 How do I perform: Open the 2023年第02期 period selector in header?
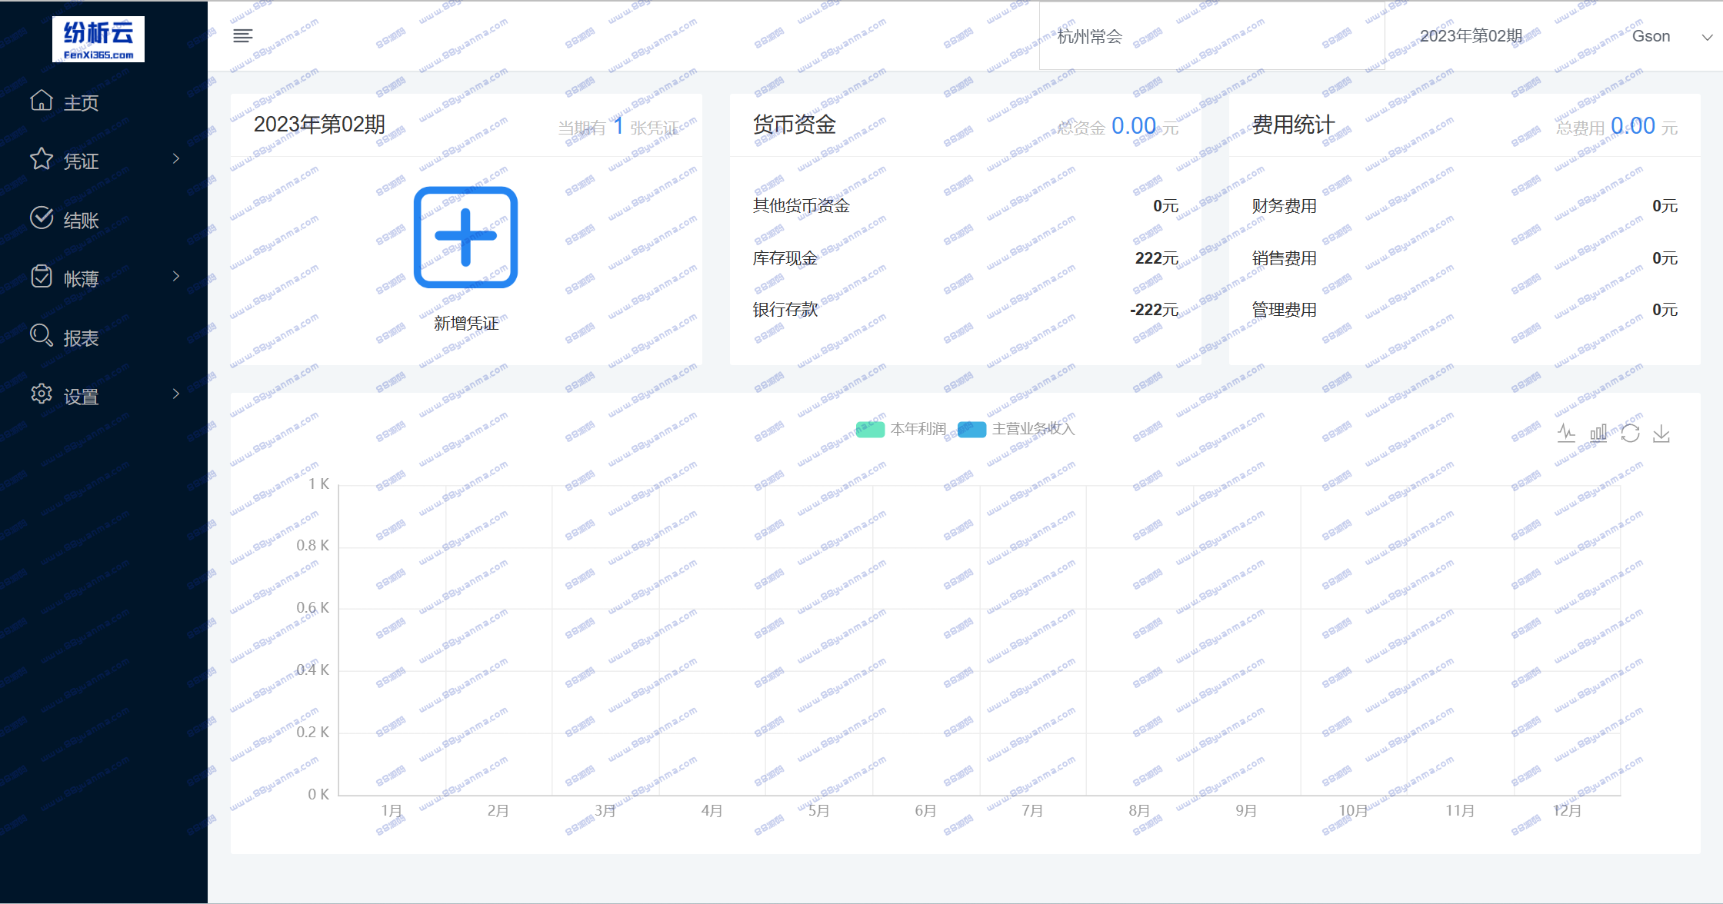click(x=1471, y=36)
